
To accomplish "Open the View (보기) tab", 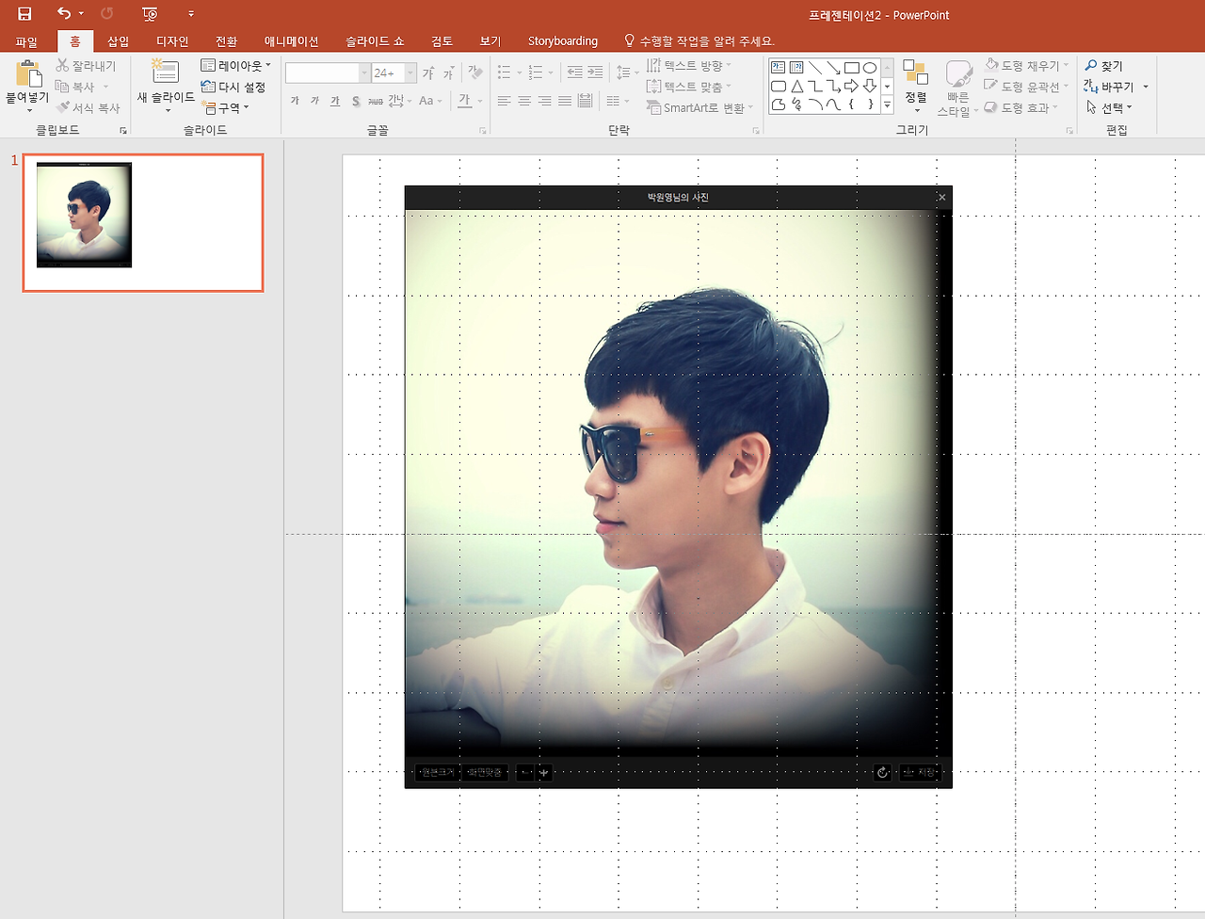I will [490, 41].
